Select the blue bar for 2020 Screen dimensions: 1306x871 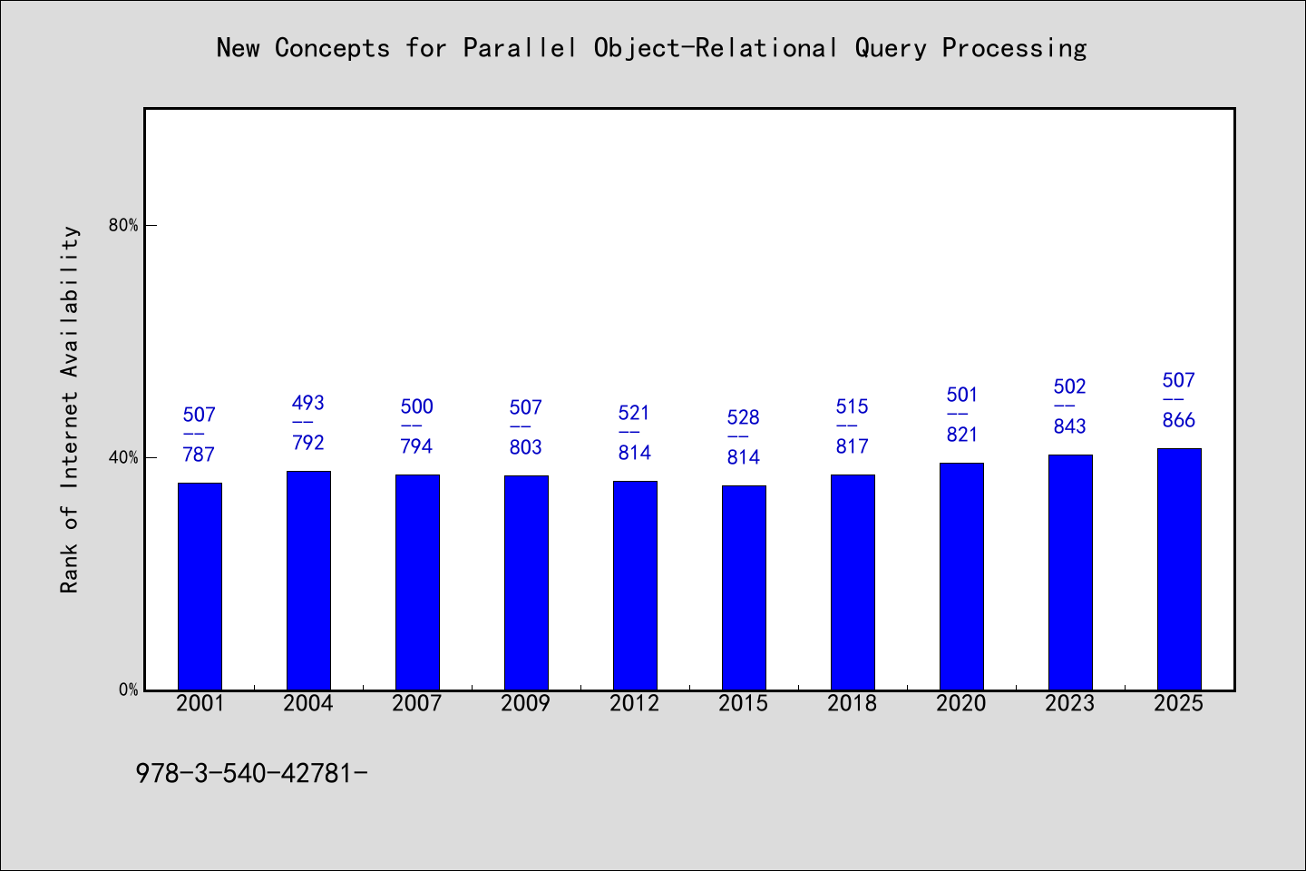(961, 576)
